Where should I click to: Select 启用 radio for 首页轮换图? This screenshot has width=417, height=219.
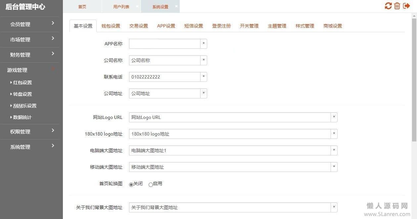coord(151,185)
